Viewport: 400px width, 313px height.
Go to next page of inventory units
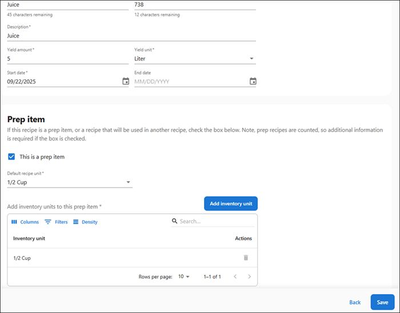tap(249, 277)
